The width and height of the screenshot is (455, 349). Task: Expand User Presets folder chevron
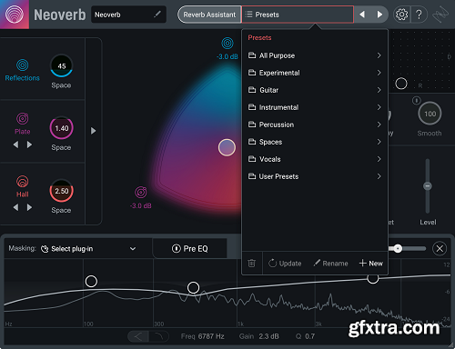point(379,176)
